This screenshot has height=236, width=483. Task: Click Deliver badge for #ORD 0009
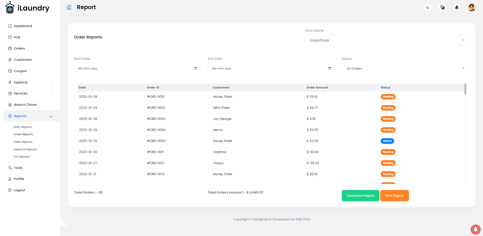point(387,141)
